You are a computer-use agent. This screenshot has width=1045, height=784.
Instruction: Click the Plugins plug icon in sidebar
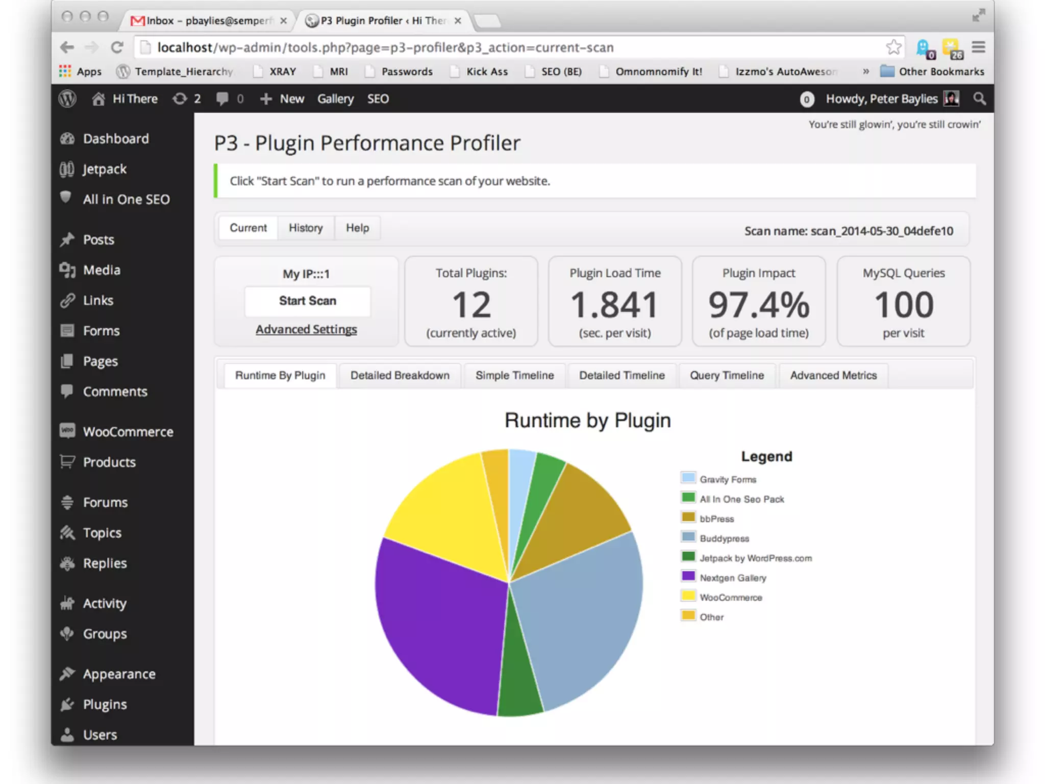[67, 704]
